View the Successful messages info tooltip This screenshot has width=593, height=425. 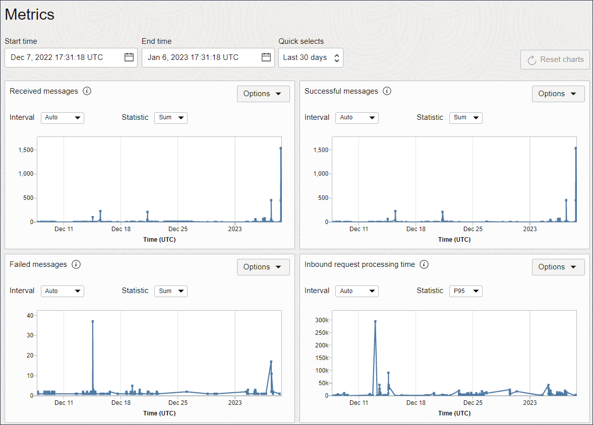387,91
